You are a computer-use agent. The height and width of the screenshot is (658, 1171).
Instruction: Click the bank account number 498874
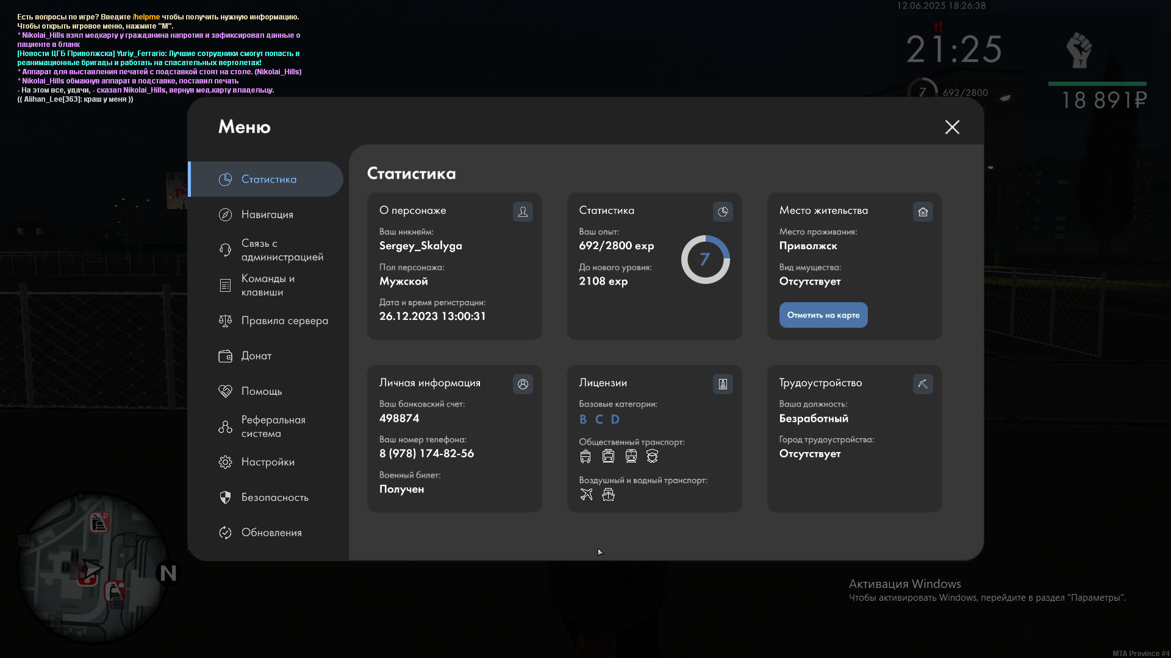pos(399,419)
